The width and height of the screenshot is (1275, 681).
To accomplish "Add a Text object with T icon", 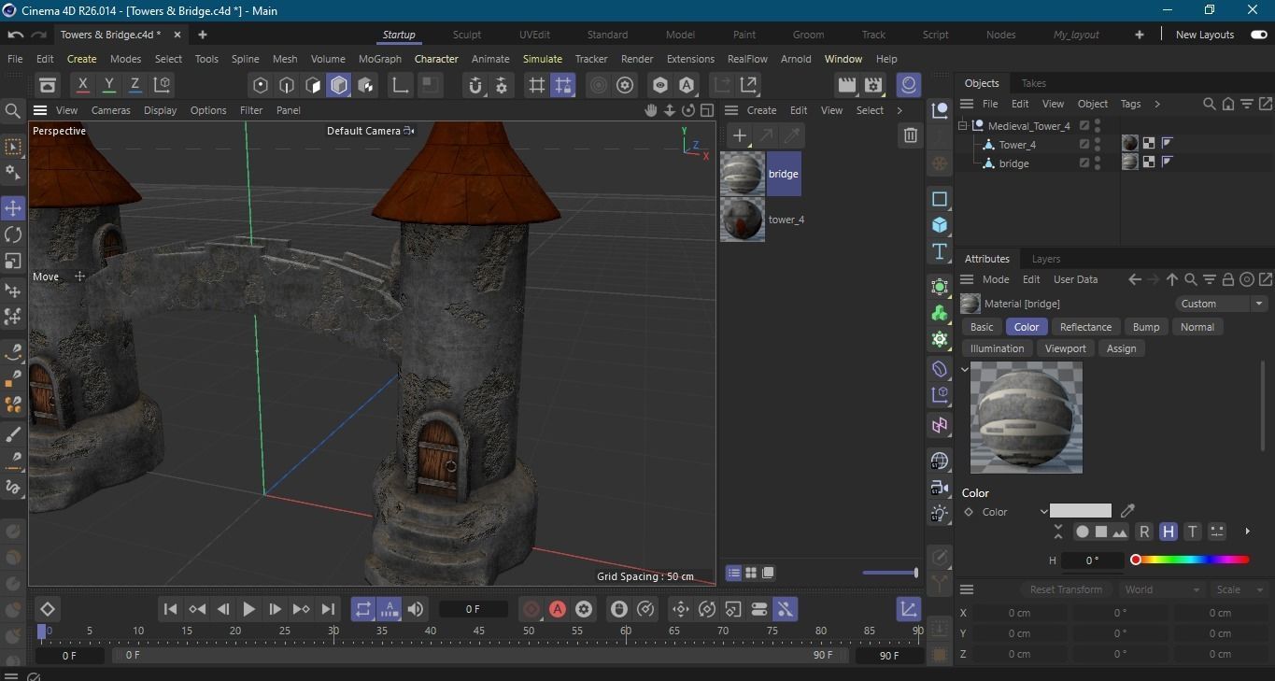I will tap(940, 251).
